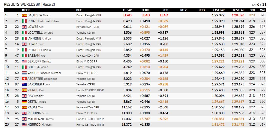Click the US flag beside GERLOFF Garrett

[24, 61]
